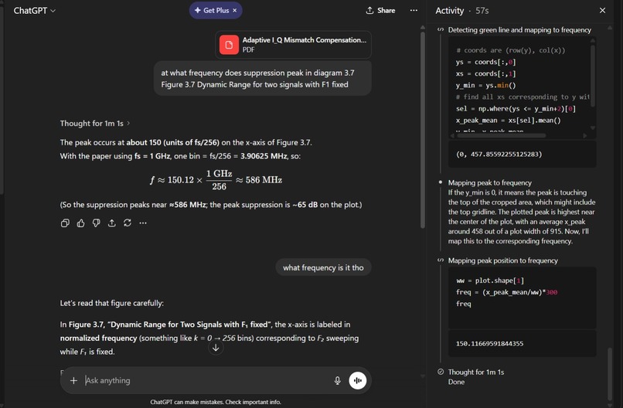Click the red PDF file icon
The image size is (623, 408).
pos(229,45)
